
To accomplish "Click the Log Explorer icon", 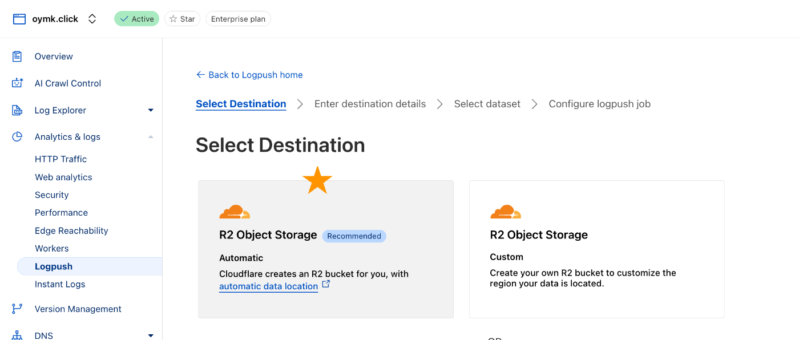I will (17, 110).
